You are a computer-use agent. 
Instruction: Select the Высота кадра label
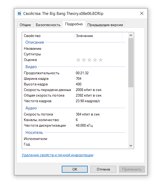(x=36, y=84)
